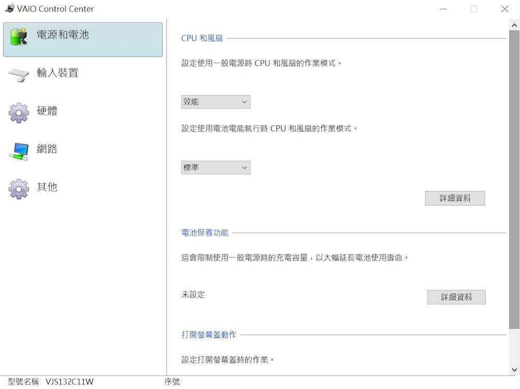Click the 打開螢幕蓋動作 section heading
This screenshot has width=520, height=389.
(x=209, y=334)
